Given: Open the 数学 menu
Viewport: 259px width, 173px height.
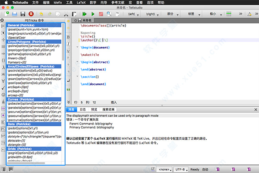Looking at the screenshot, I should click(93, 3).
